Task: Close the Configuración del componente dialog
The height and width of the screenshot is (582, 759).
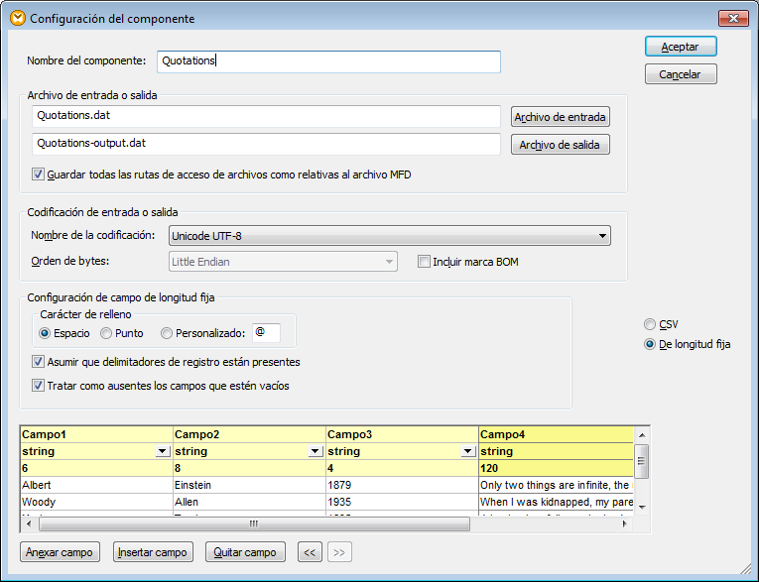Action: [732, 18]
